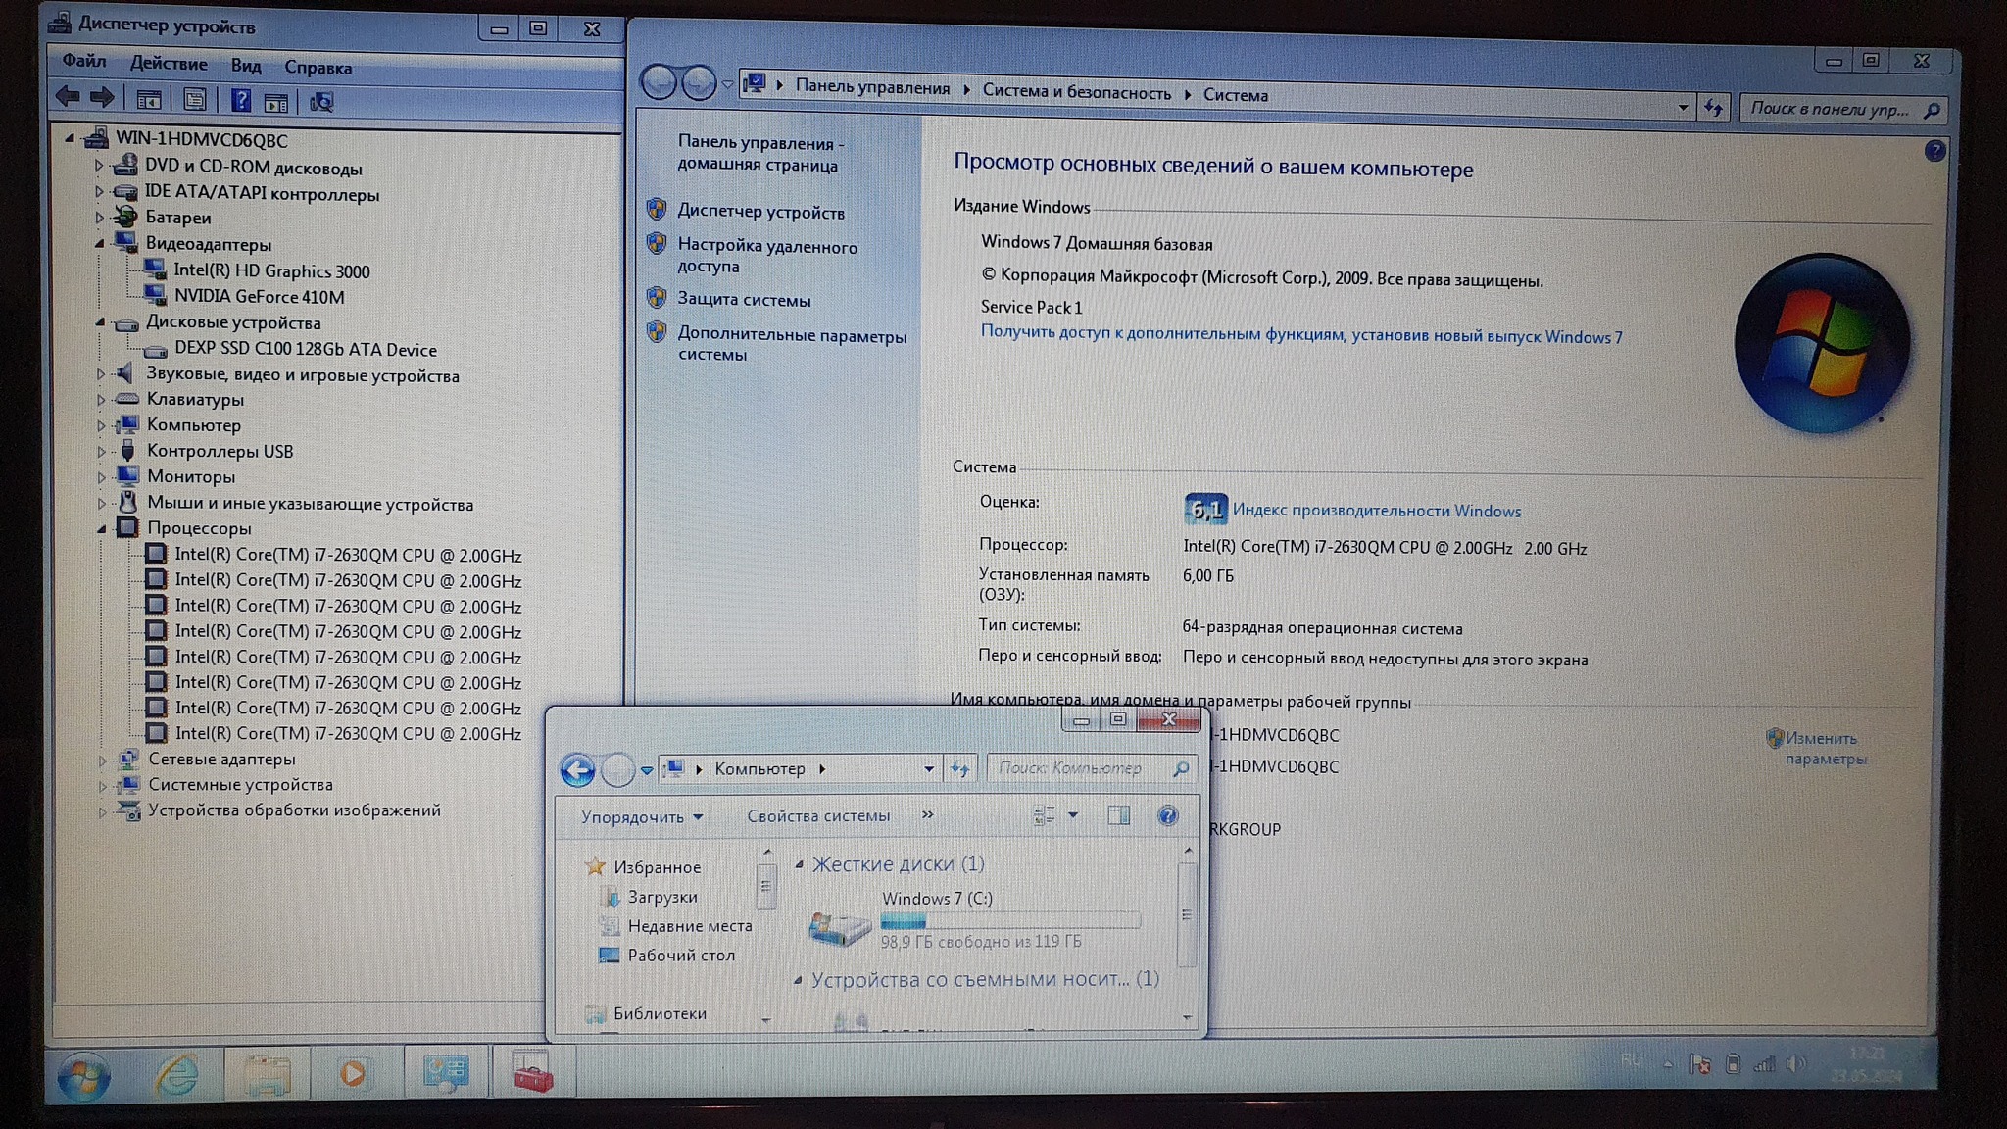Image resolution: width=2007 pixels, height=1129 pixels.
Task: Click the volume speaker tray icon
Action: (1795, 1064)
